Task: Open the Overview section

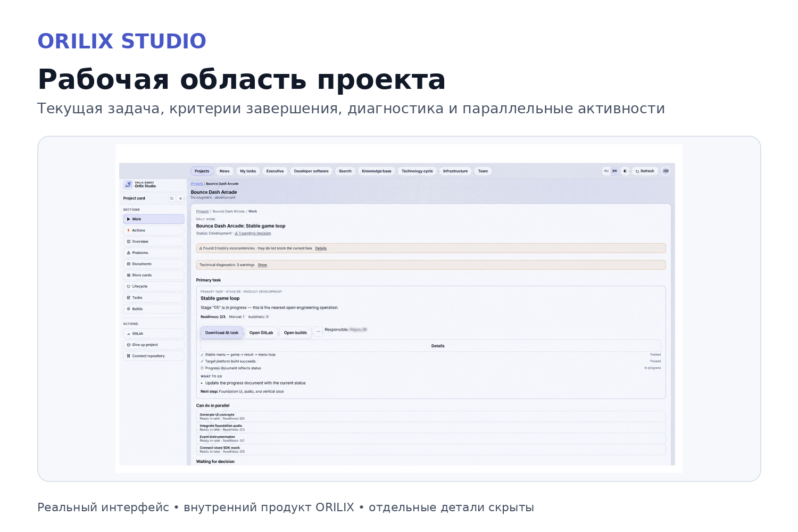Action: 154,242
